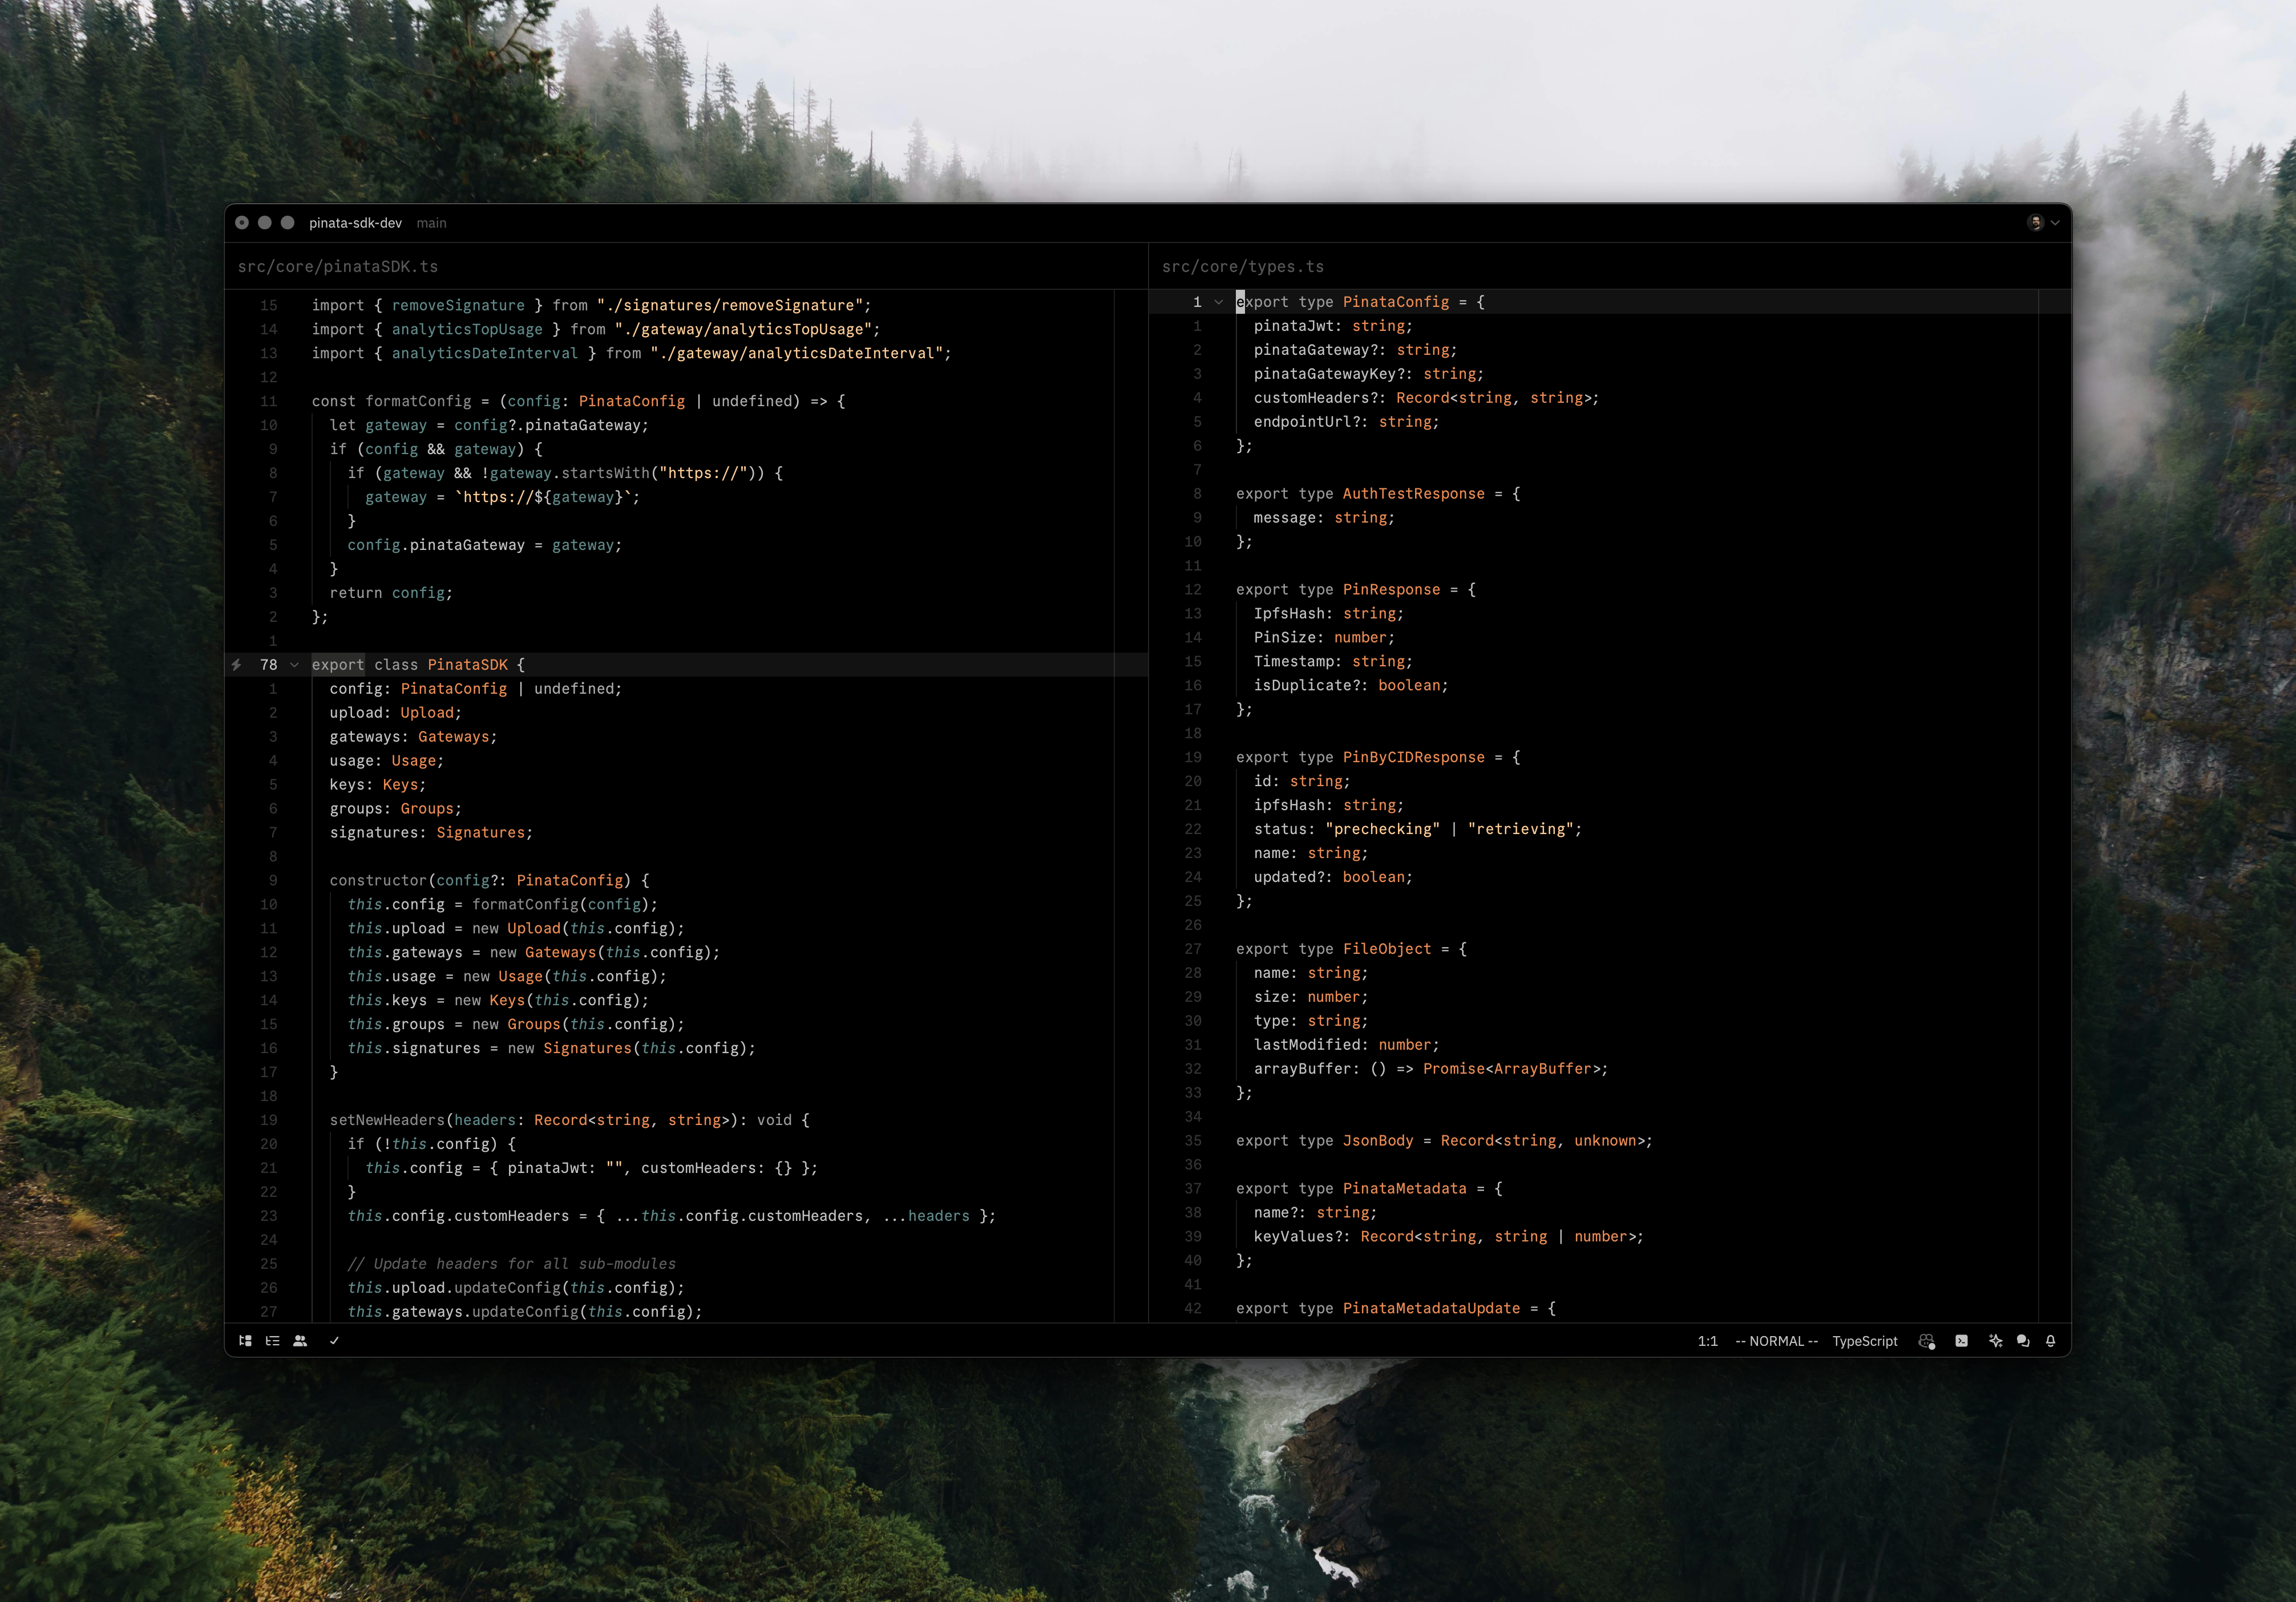This screenshot has height=1602, width=2296.
Task: Click the lastModified: number line
Action: click(x=1346, y=1045)
